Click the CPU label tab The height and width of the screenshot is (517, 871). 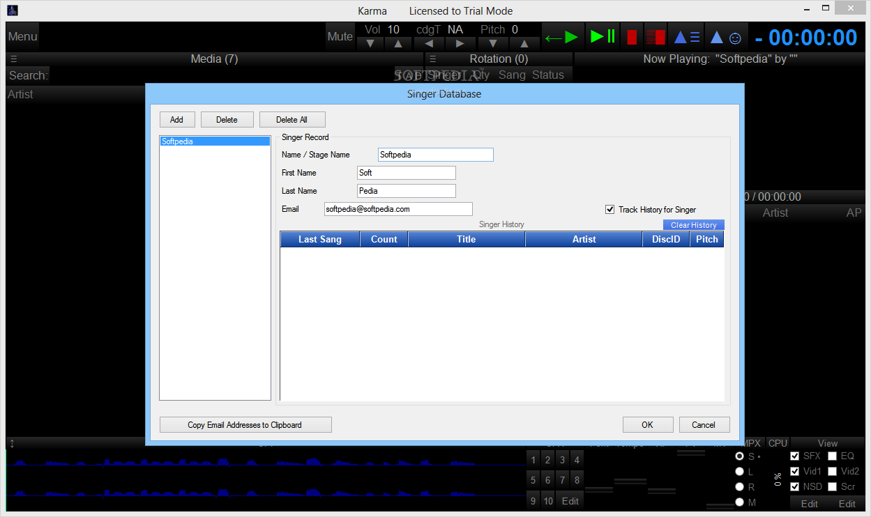click(x=778, y=443)
